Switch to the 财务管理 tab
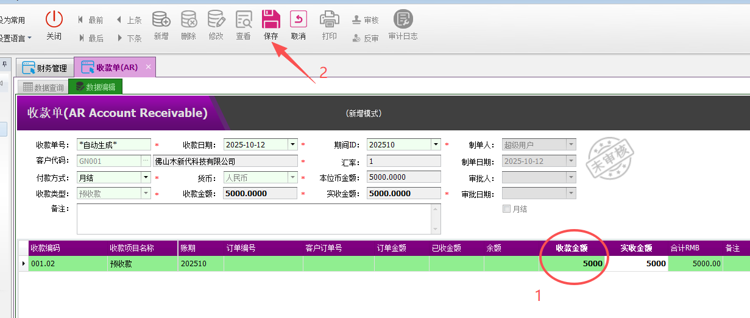Viewport: 750px width, 318px height. [x=45, y=68]
